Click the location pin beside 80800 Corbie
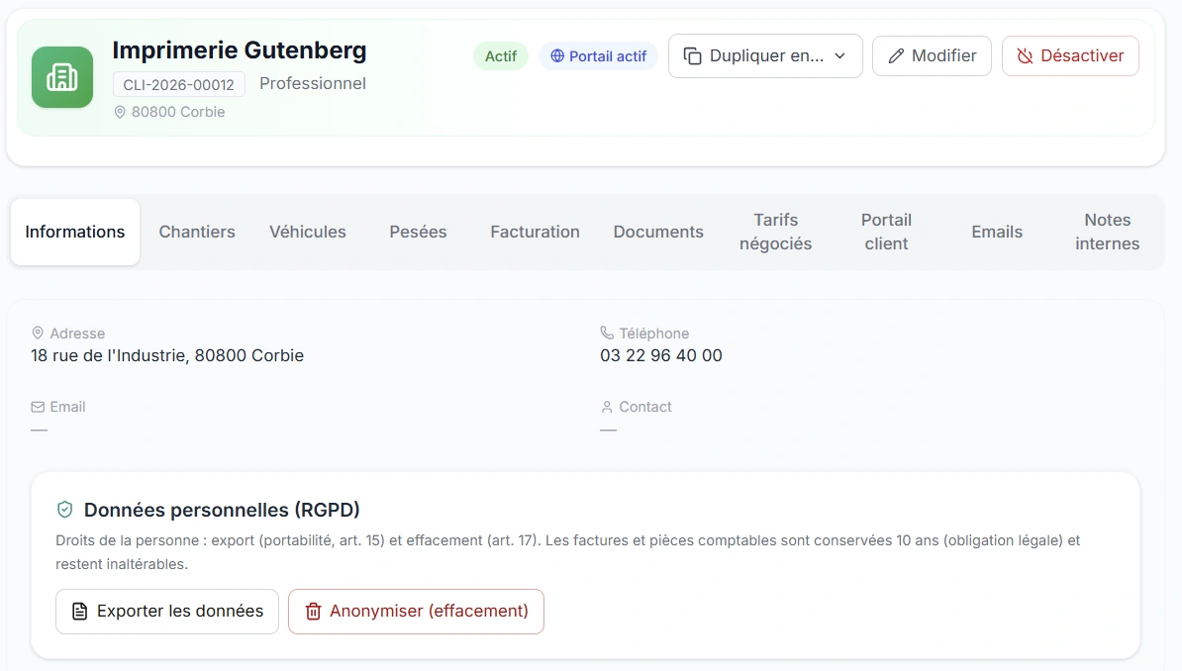 pos(120,112)
